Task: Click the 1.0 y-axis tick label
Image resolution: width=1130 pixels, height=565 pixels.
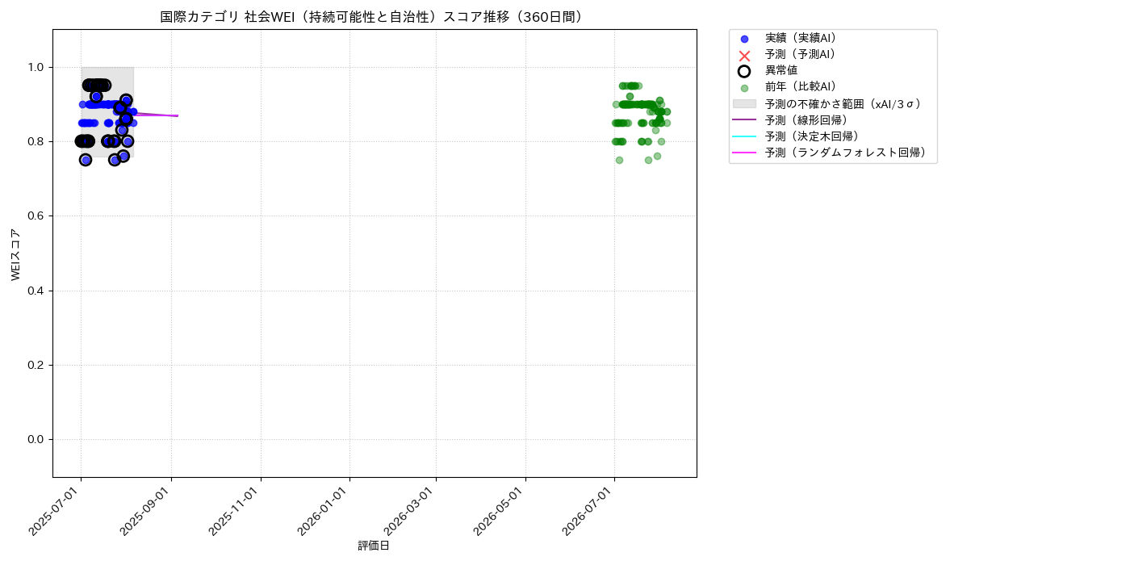Action: coord(37,67)
